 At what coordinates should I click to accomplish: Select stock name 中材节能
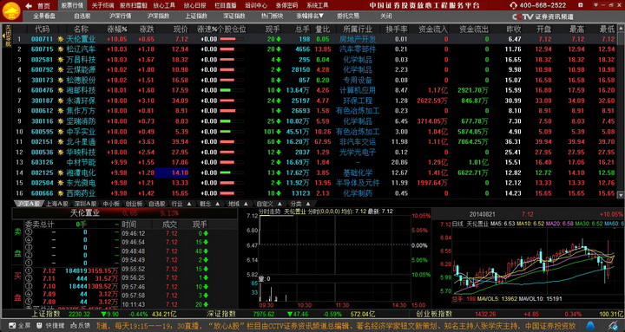pos(81,162)
